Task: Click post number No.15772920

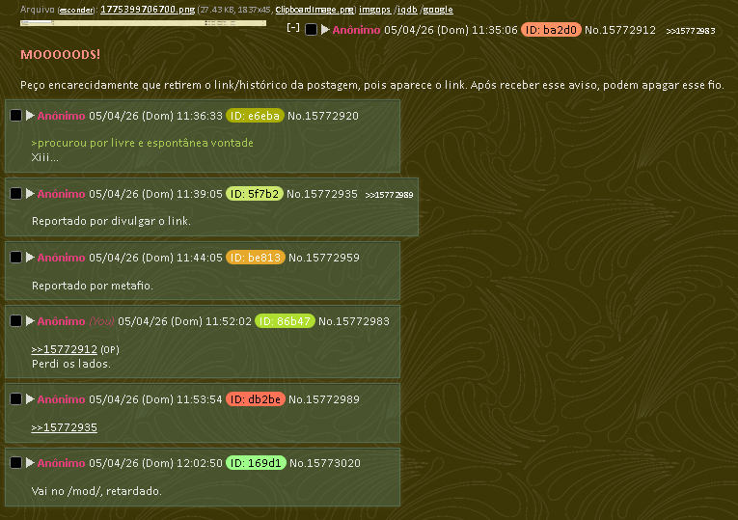Action: (x=323, y=116)
